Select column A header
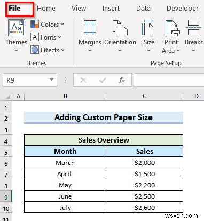This screenshot has width=204, height=221. [x=18, y=96]
